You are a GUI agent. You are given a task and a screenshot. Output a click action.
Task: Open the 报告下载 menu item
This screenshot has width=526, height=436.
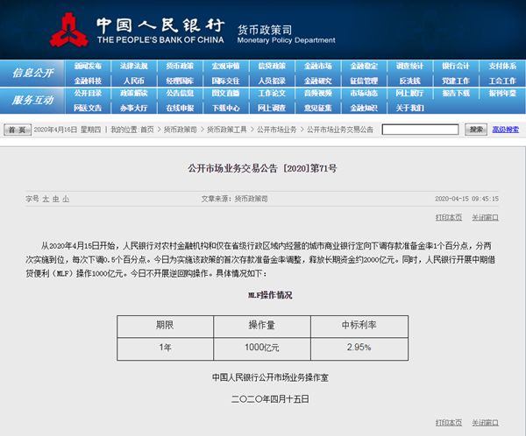pyautogui.click(x=456, y=93)
